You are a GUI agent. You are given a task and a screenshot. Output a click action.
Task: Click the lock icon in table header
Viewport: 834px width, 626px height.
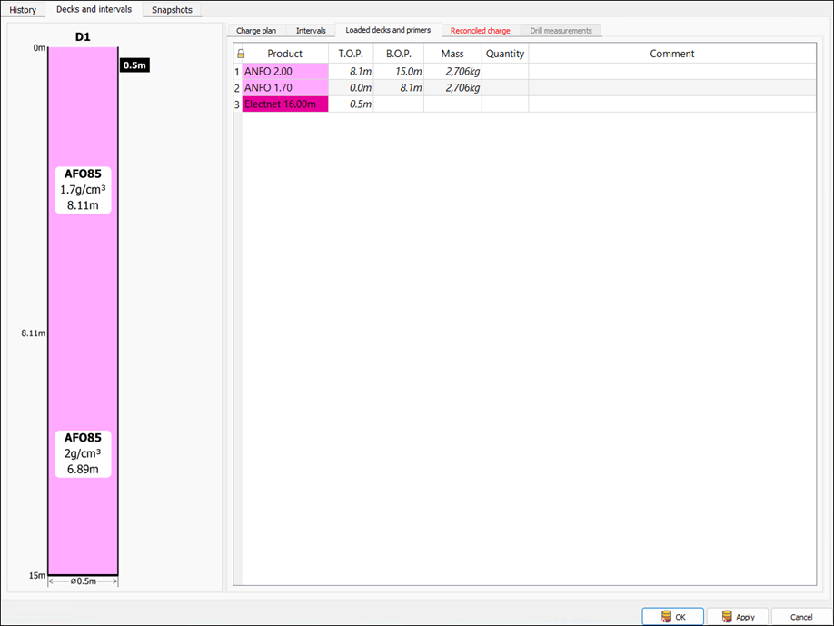[241, 54]
